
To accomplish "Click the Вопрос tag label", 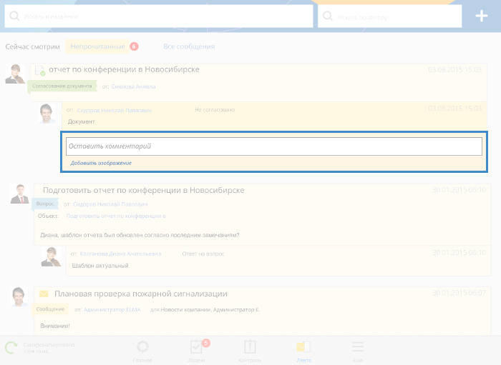I will coord(45,204).
